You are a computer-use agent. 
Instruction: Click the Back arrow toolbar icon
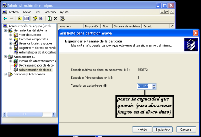coord(5,19)
